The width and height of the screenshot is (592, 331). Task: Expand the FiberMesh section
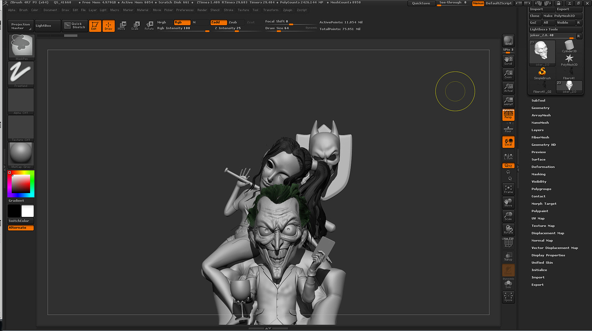click(540, 137)
